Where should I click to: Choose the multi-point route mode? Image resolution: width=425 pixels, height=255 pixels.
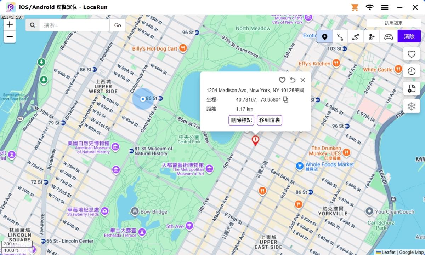[x=356, y=36]
